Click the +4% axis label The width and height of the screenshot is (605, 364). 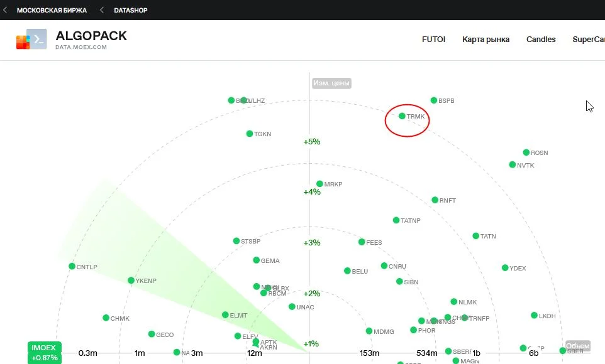pyautogui.click(x=312, y=192)
